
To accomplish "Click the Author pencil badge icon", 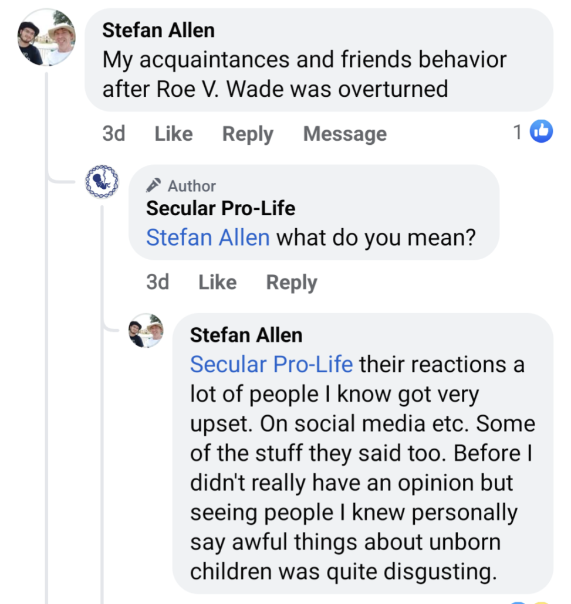I will tap(154, 186).
